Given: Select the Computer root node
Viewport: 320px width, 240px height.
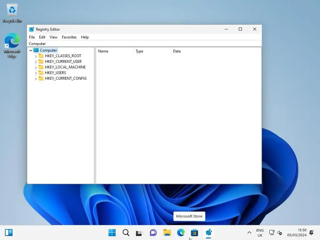Looking at the screenshot, I should click(x=48, y=50).
